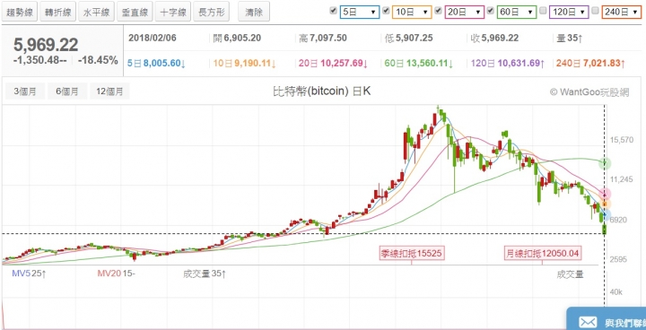Select the 轉折線 drawing tool
The image size is (646, 330).
click(58, 12)
